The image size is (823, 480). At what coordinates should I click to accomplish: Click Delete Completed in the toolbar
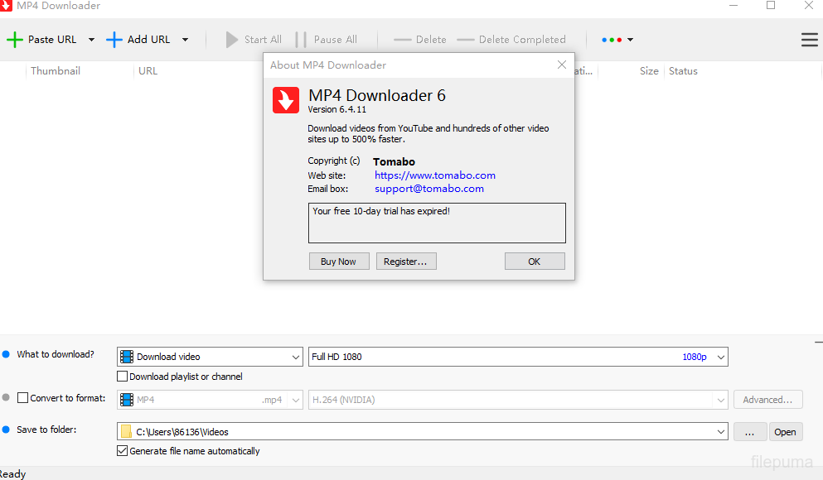click(511, 40)
